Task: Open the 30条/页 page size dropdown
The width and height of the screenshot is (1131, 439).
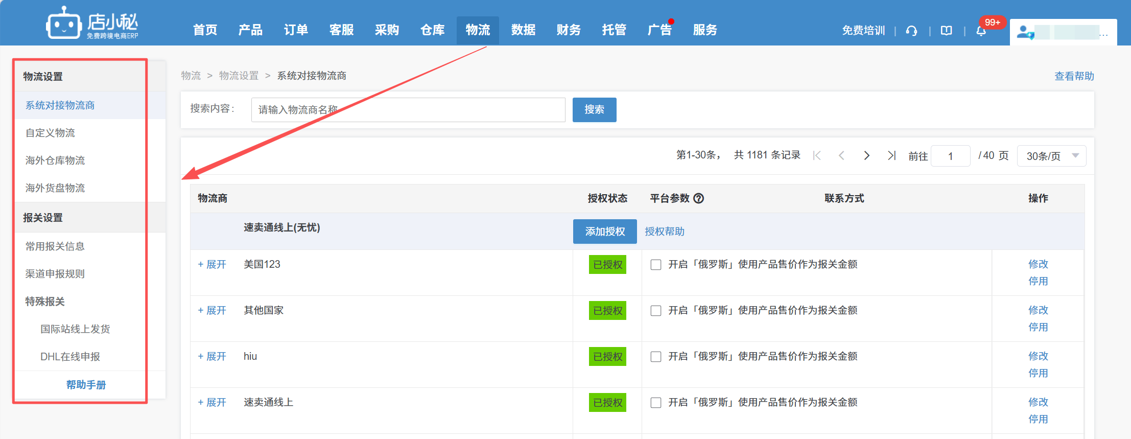Action: point(1051,156)
